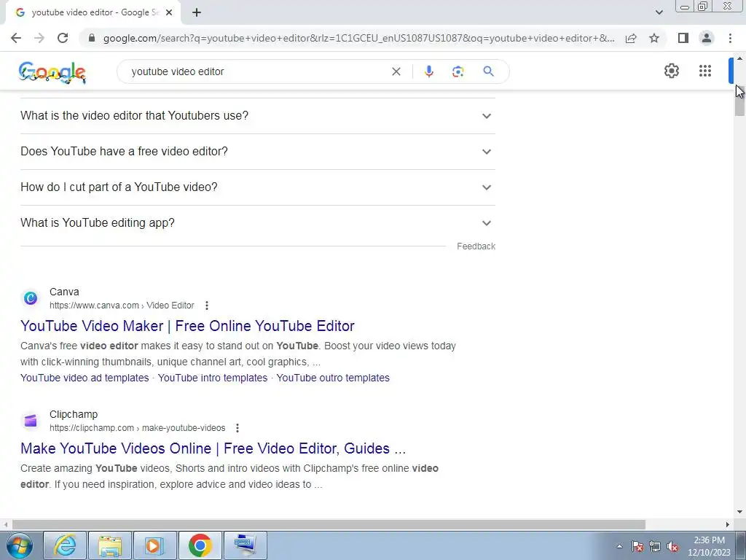
Task: Open a new tab with the plus button
Action: [x=197, y=12]
